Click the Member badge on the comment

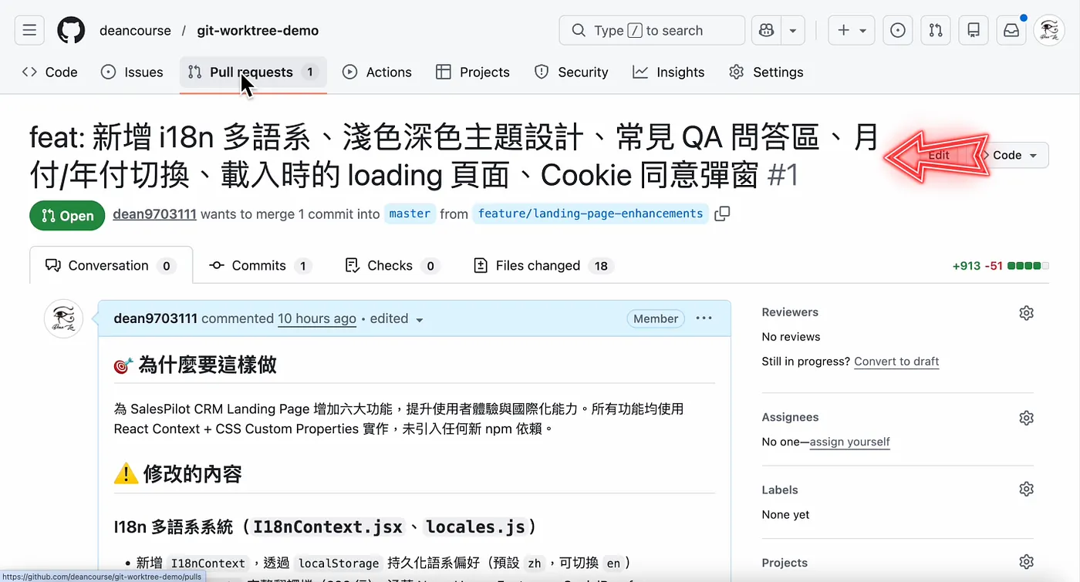click(656, 318)
